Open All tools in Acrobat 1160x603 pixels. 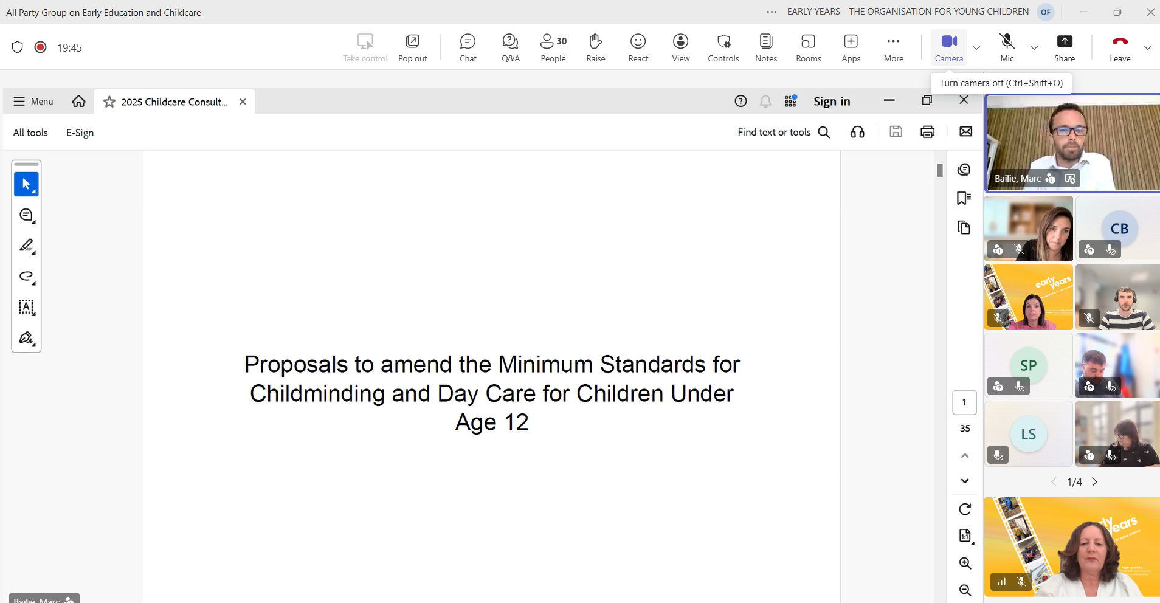[x=30, y=133]
